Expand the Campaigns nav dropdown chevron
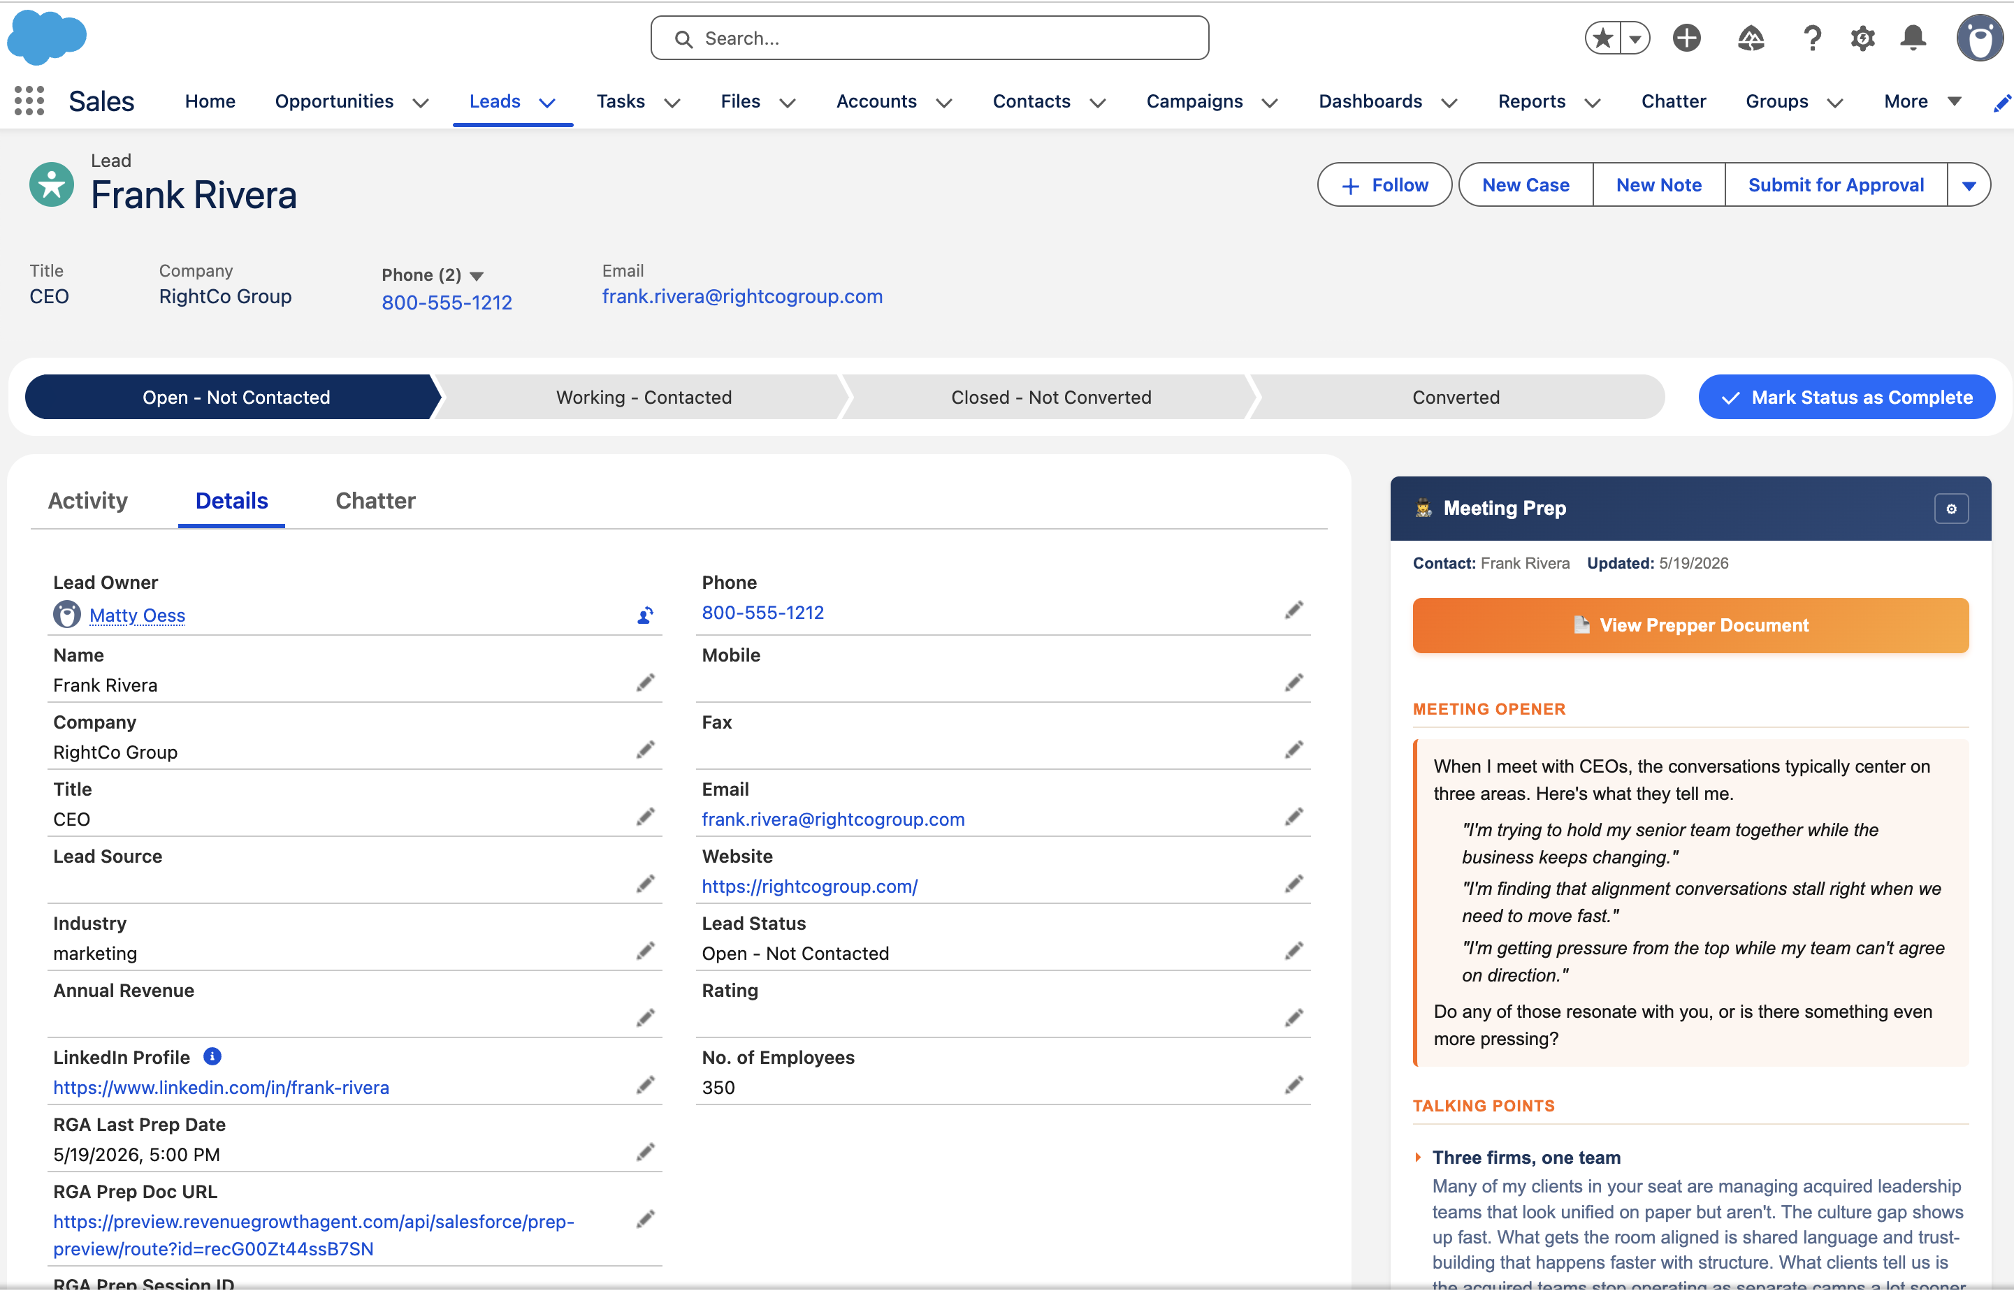The width and height of the screenshot is (2014, 1291). (x=1270, y=102)
